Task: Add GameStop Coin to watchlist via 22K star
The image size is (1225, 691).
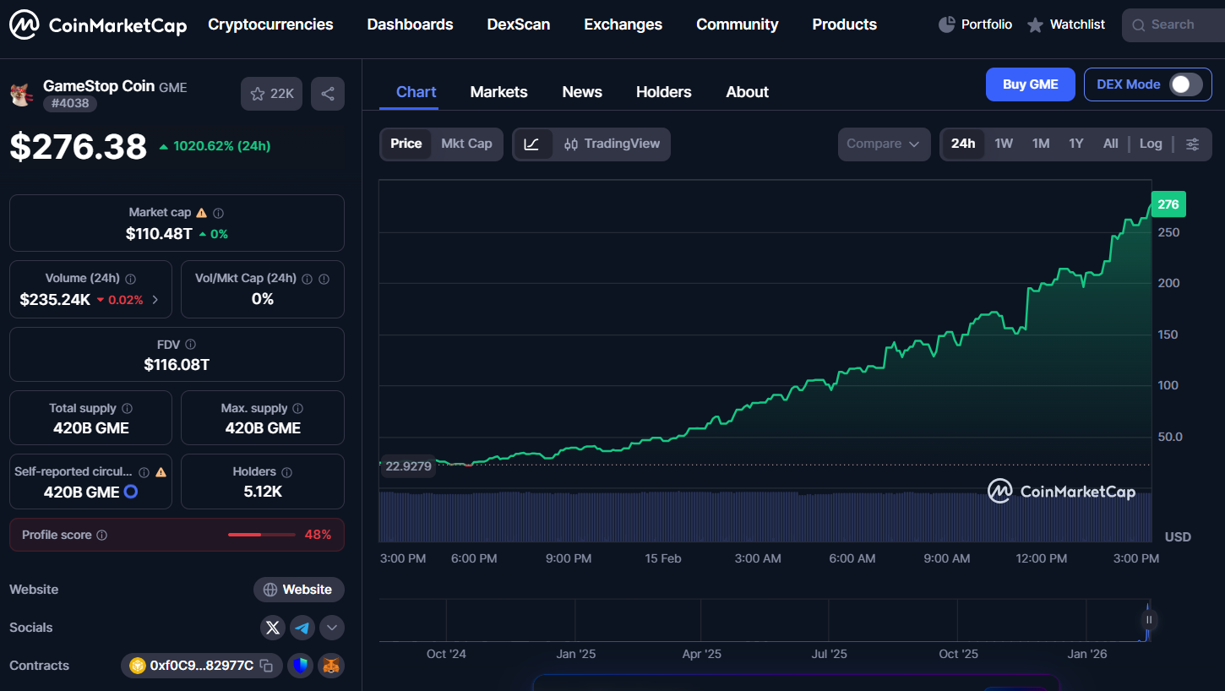Action: (x=271, y=94)
